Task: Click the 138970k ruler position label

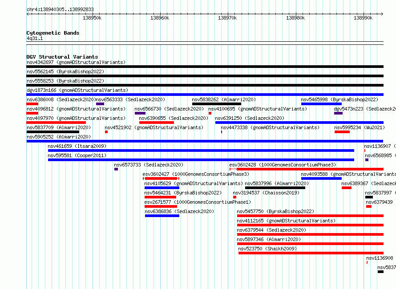Action: tap(227, 18)
